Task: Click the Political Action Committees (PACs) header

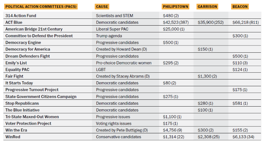Action: click(41, 6)
